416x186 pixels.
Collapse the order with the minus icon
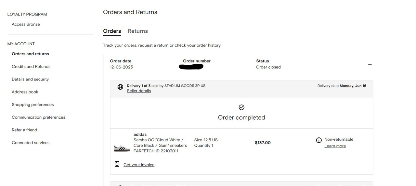[370, 64]
